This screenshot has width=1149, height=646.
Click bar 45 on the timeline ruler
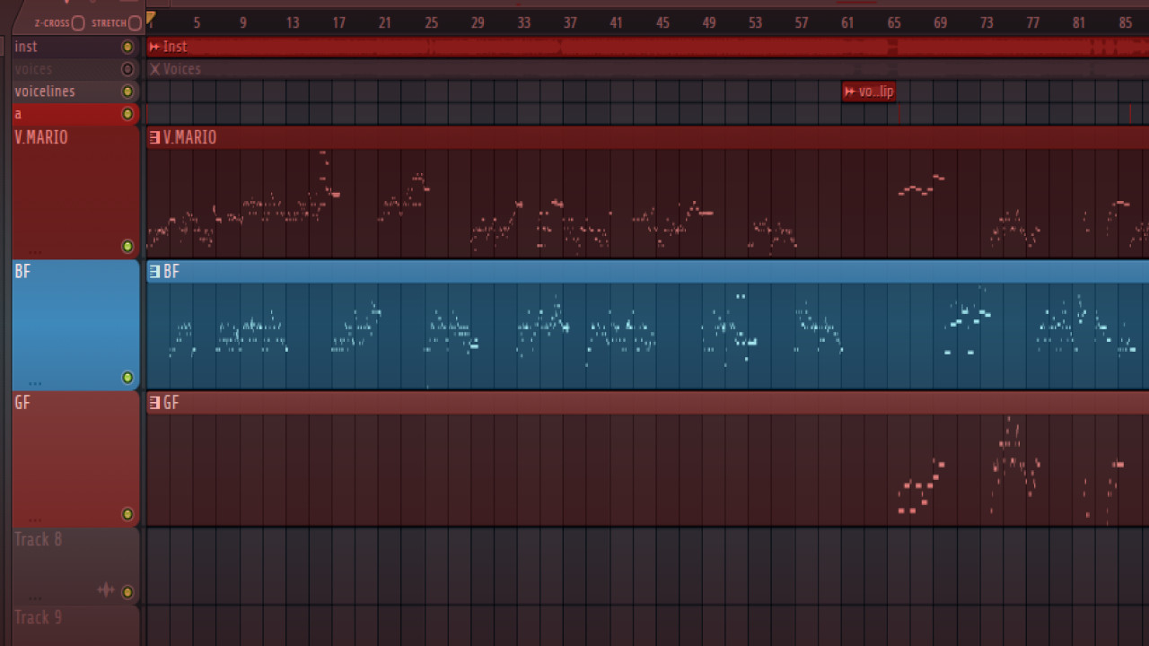click(x=662, y=22)
